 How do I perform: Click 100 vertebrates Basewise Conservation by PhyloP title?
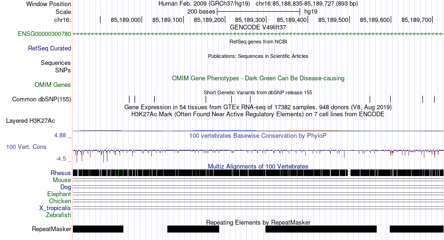pos(258,135)
